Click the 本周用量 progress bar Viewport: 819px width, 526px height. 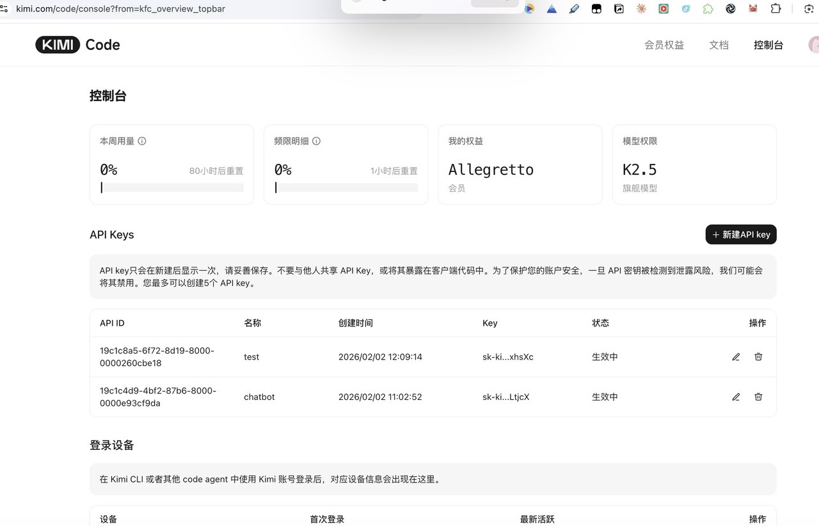pos(171,187)
